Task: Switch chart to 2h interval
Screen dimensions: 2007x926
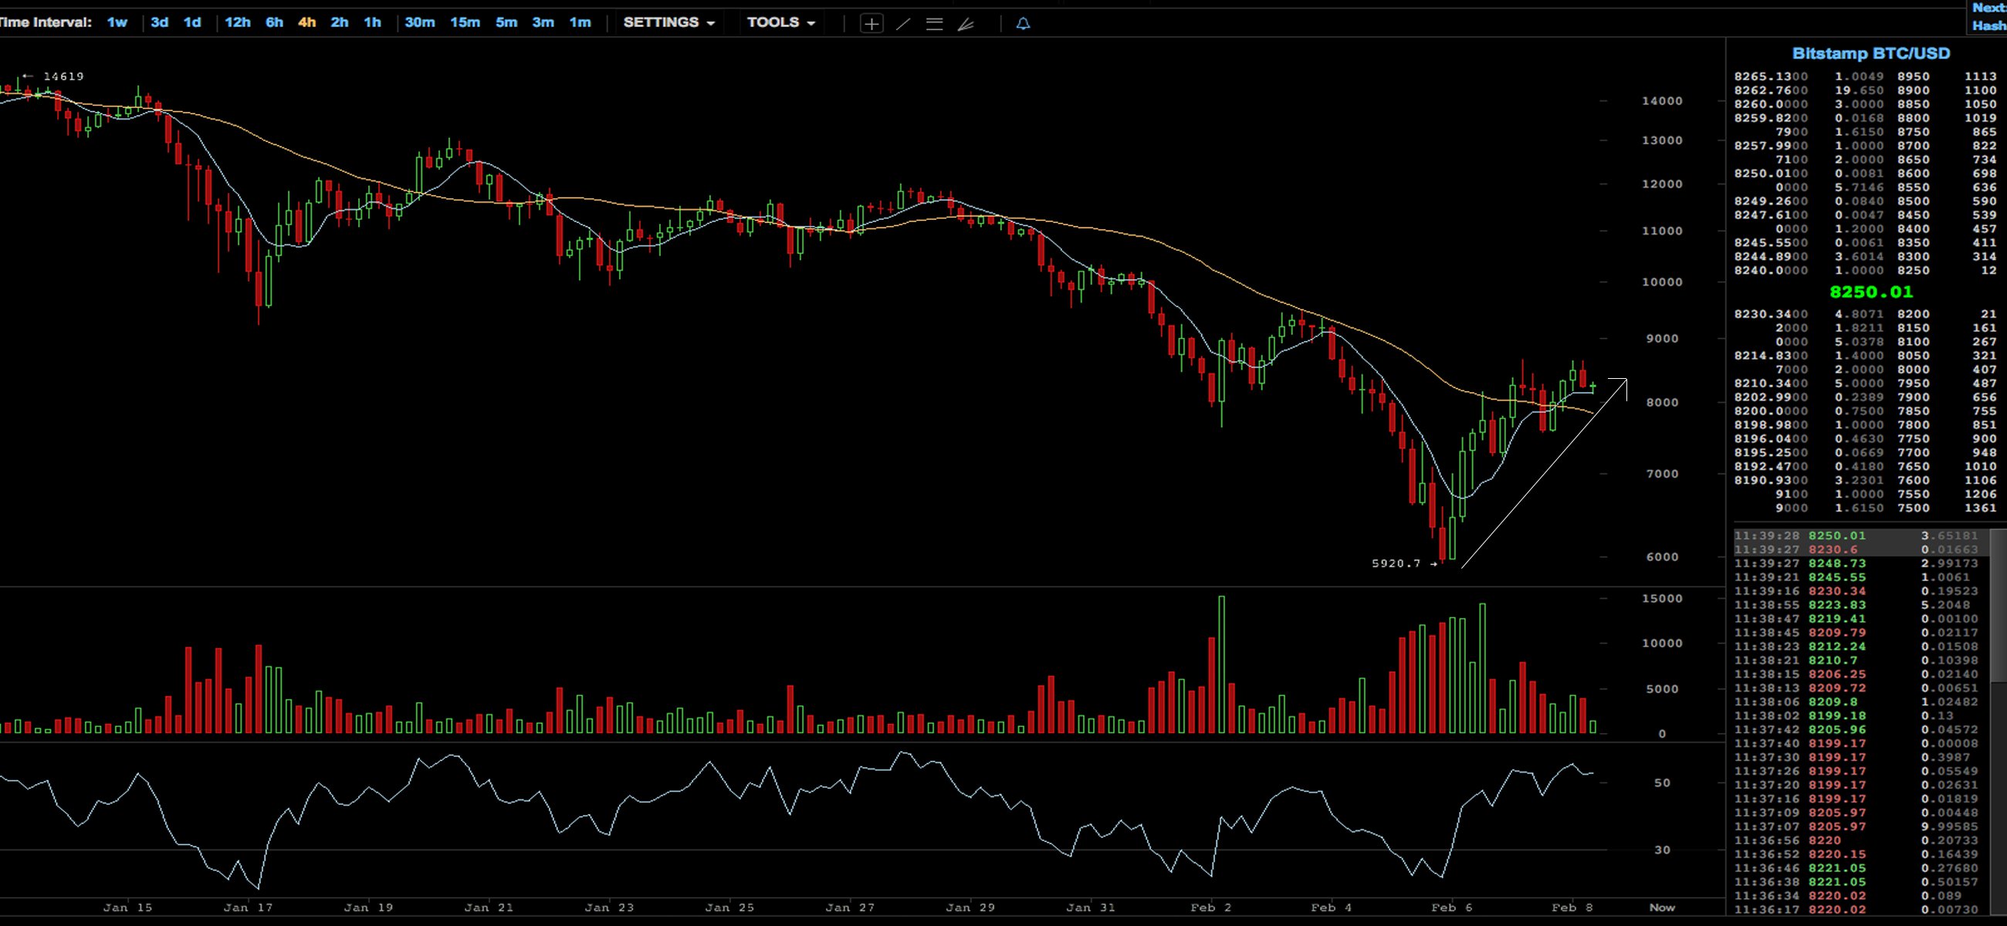Action: pyautogui.click(x=340, y=22)
